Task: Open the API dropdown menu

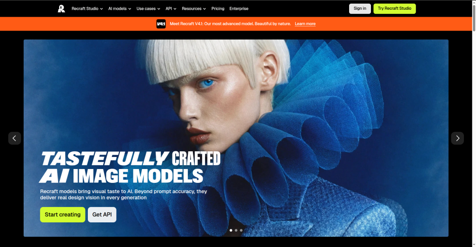Action: (x=171, y=8)
